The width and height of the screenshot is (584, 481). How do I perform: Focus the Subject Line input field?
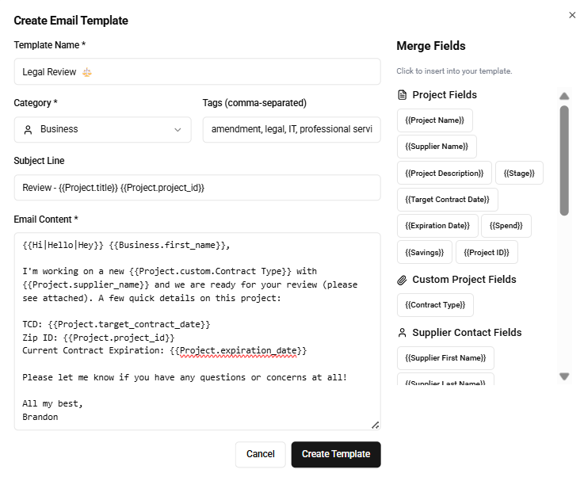pyautogui.click(x=197, y=188)
